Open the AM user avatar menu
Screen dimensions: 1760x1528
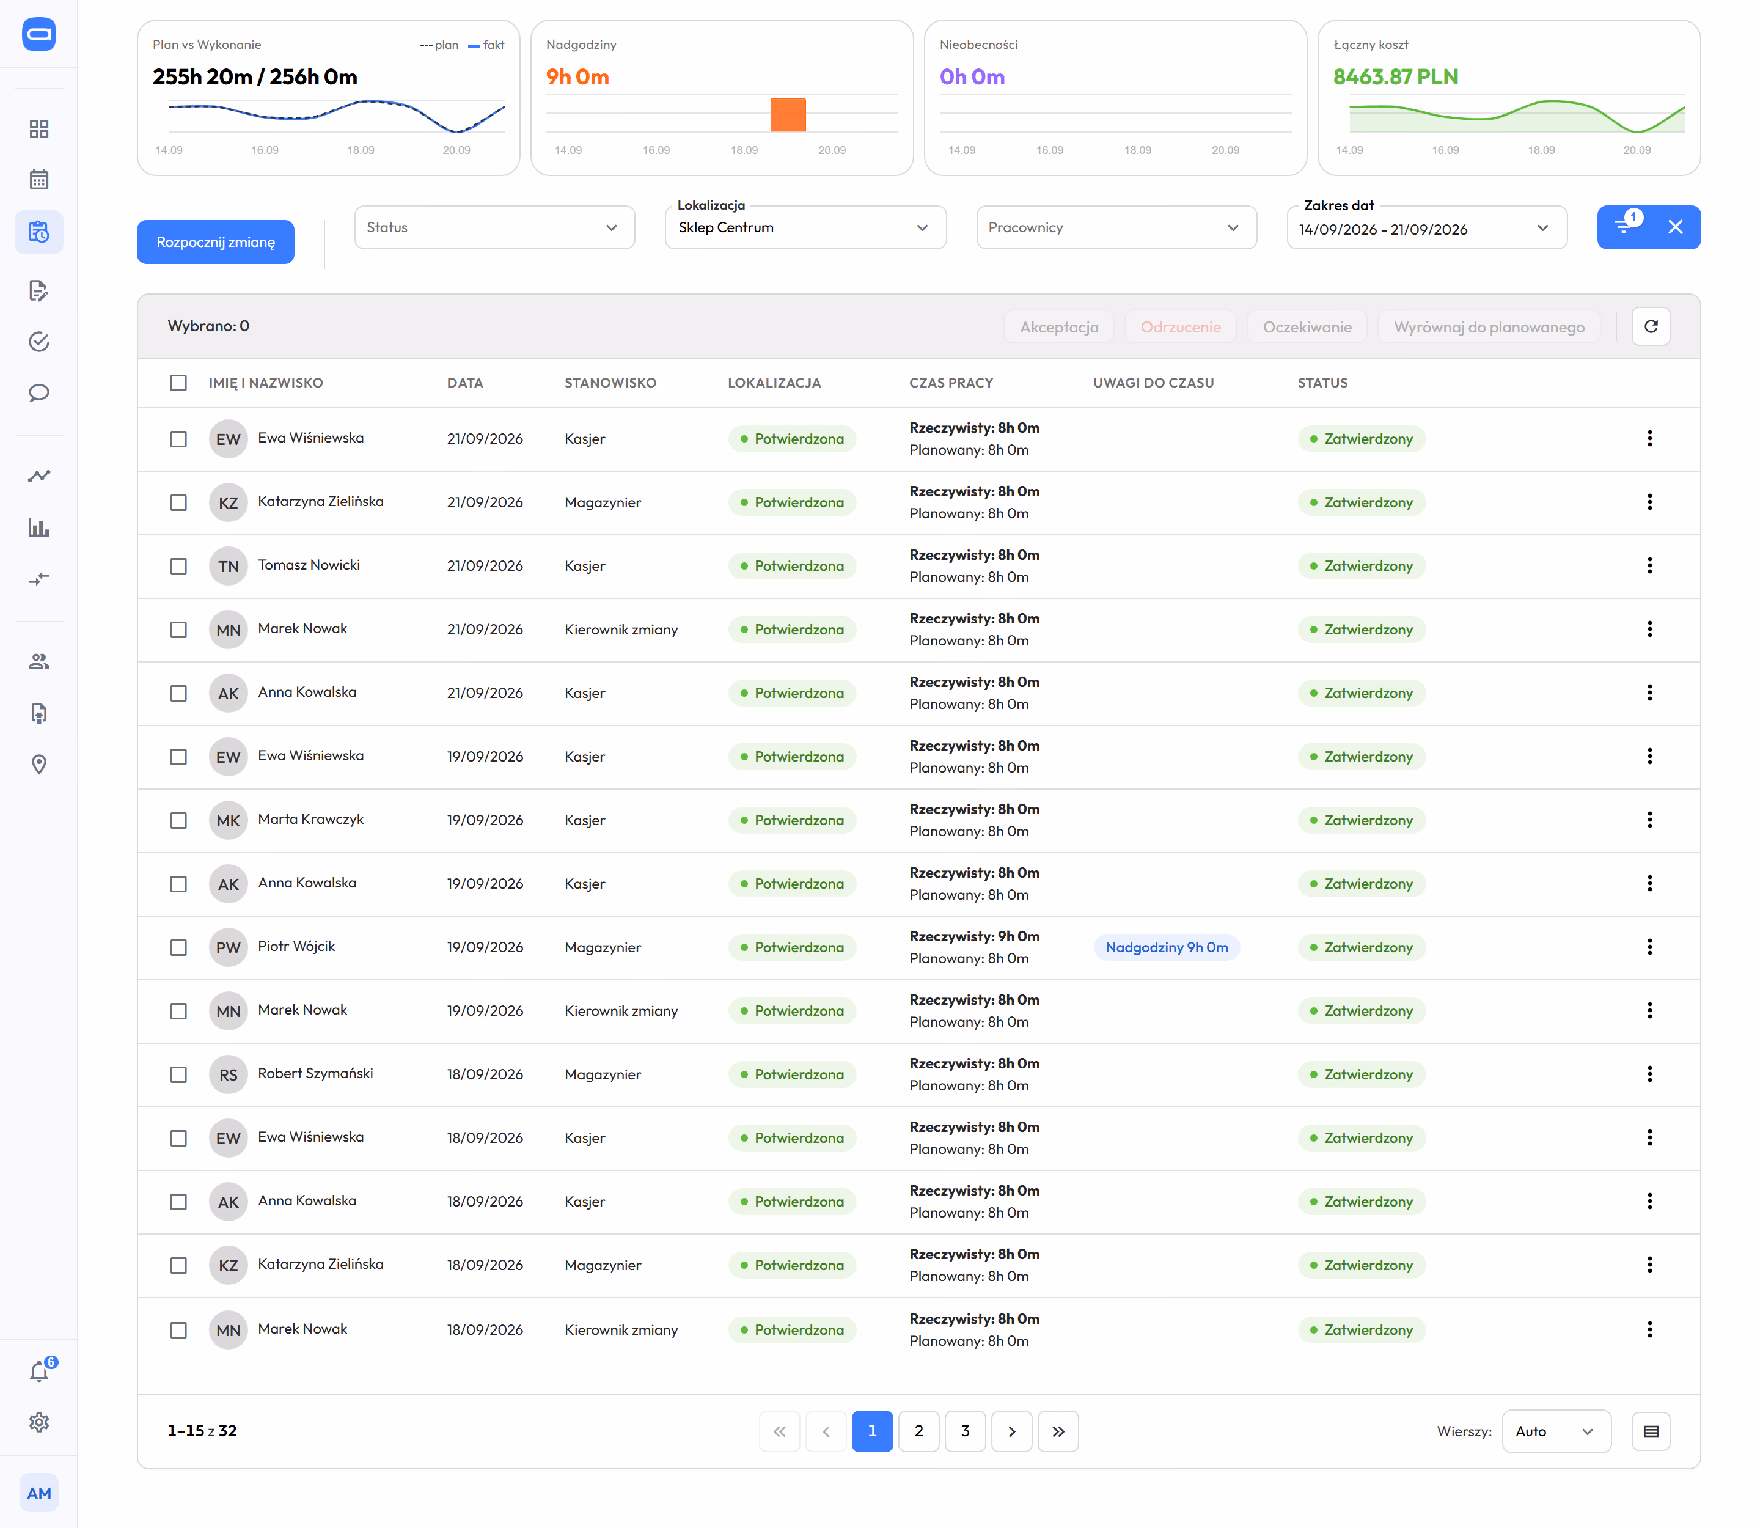(39, 1493)
